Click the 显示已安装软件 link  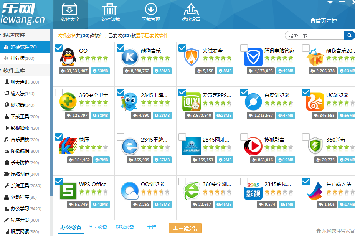click(x=152, y=36)
